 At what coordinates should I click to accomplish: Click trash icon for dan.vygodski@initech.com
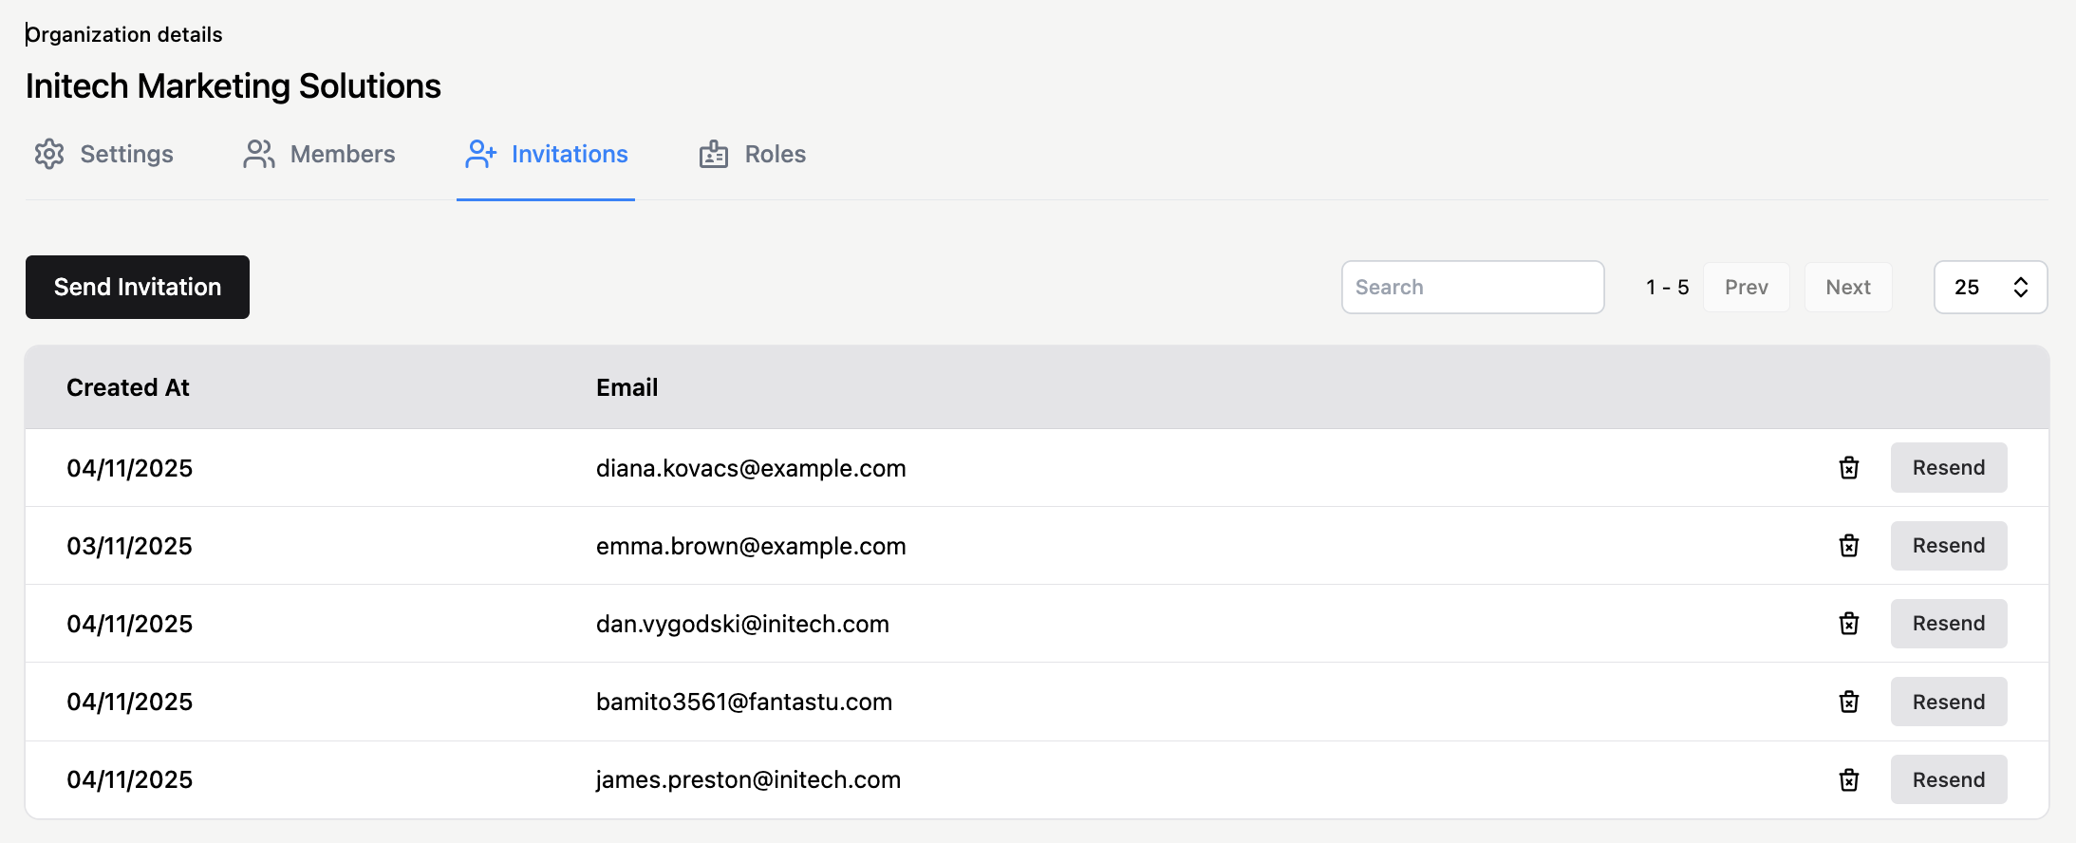click(x=1848, y=624)
